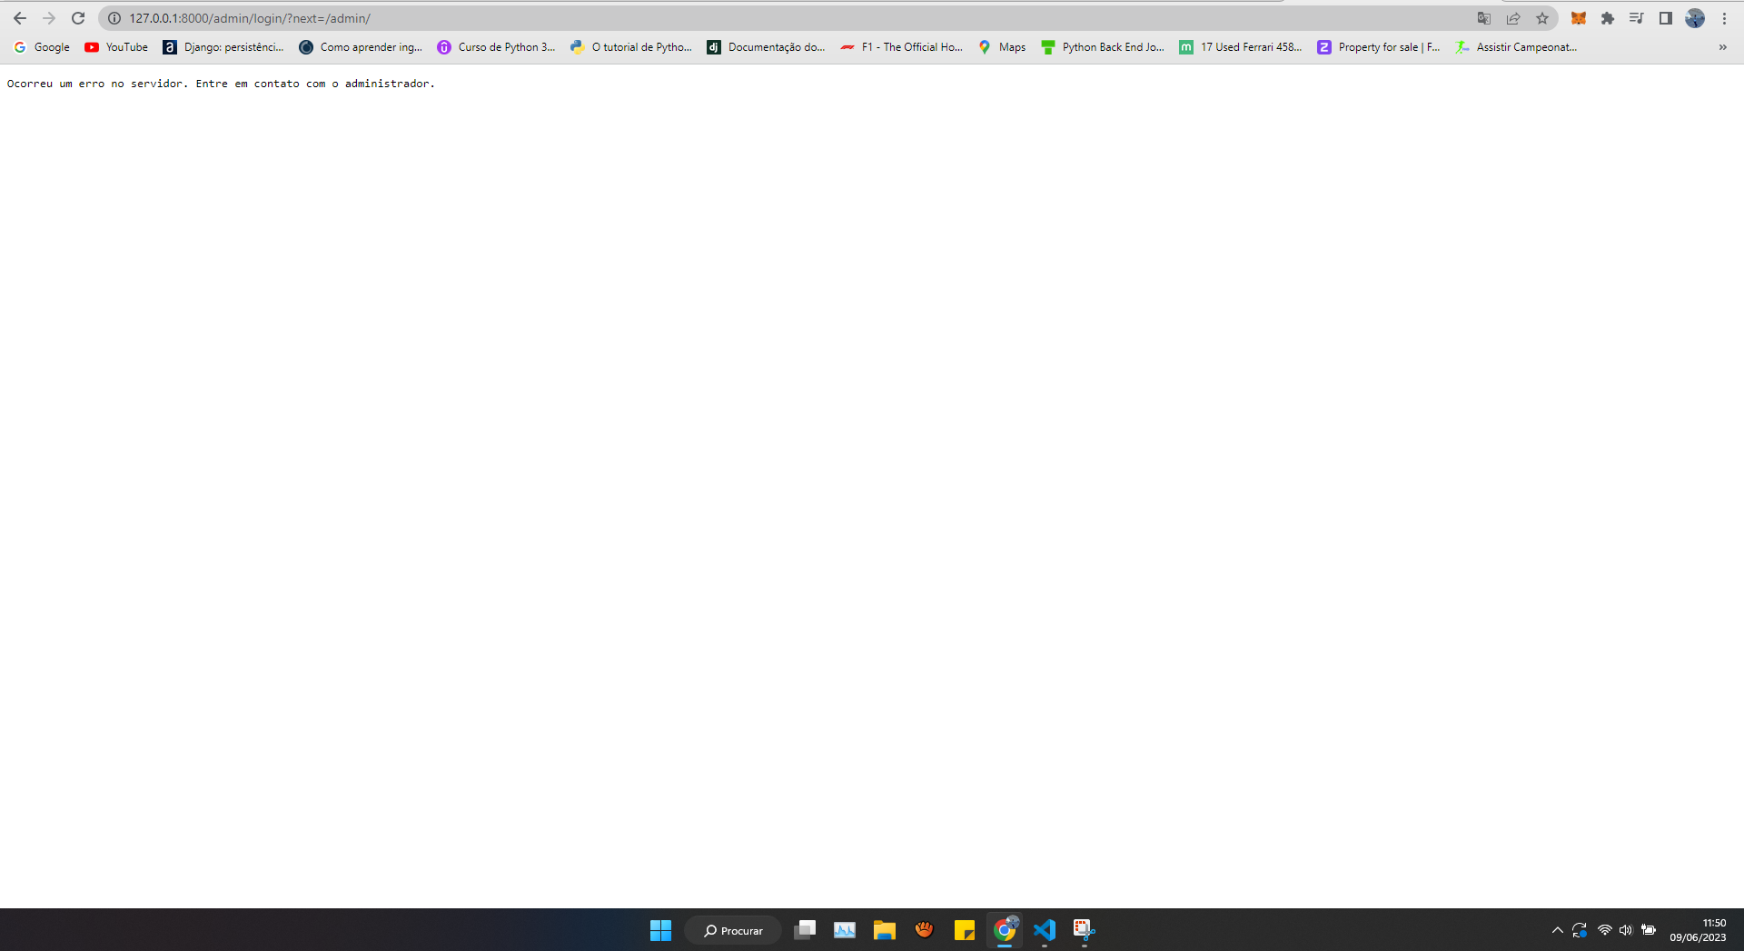1744x951 pixels.
Task: Open the Django: persistênci... bookmark
Action: coord(223,47)
